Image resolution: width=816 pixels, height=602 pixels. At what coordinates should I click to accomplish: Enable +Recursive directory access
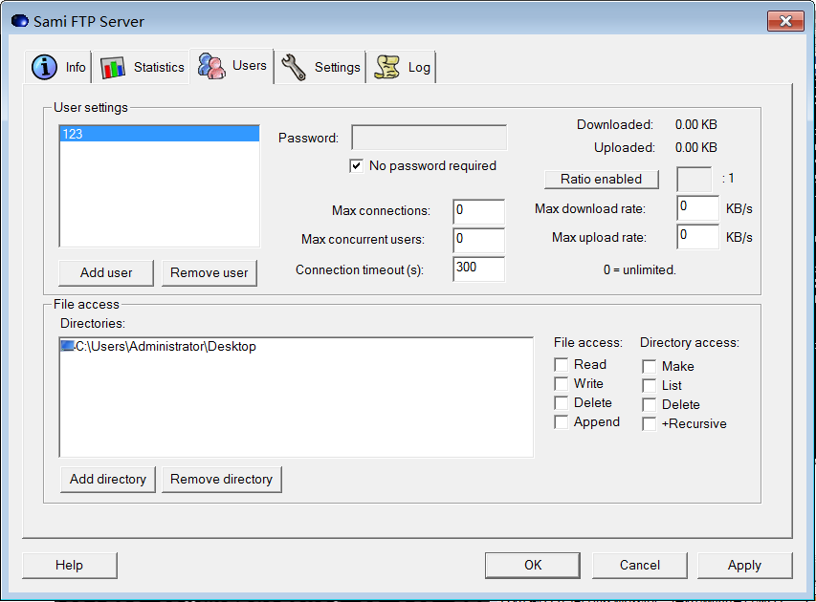coord(649,424)
